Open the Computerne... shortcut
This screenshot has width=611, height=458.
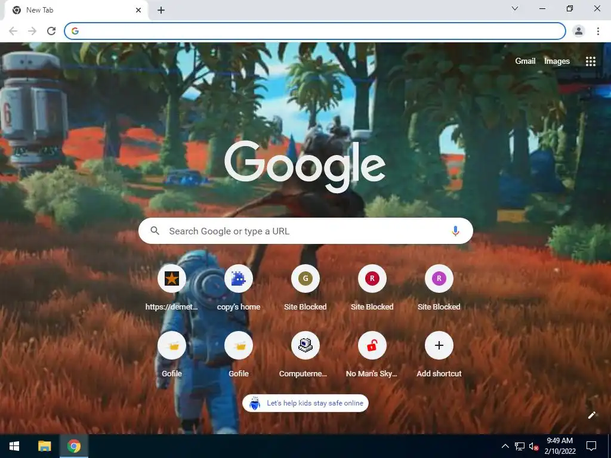click(x=305, y=345)
